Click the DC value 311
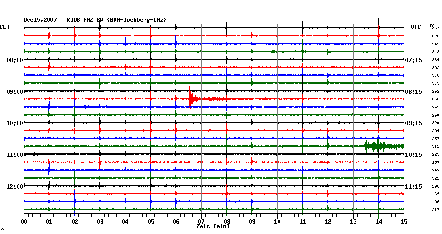442x234 pixels. [436, 147]
